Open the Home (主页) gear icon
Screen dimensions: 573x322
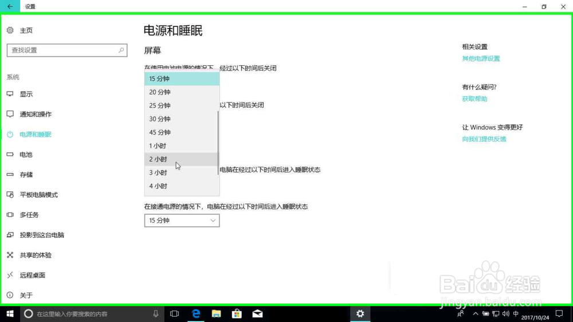click(x=10, y=30)
